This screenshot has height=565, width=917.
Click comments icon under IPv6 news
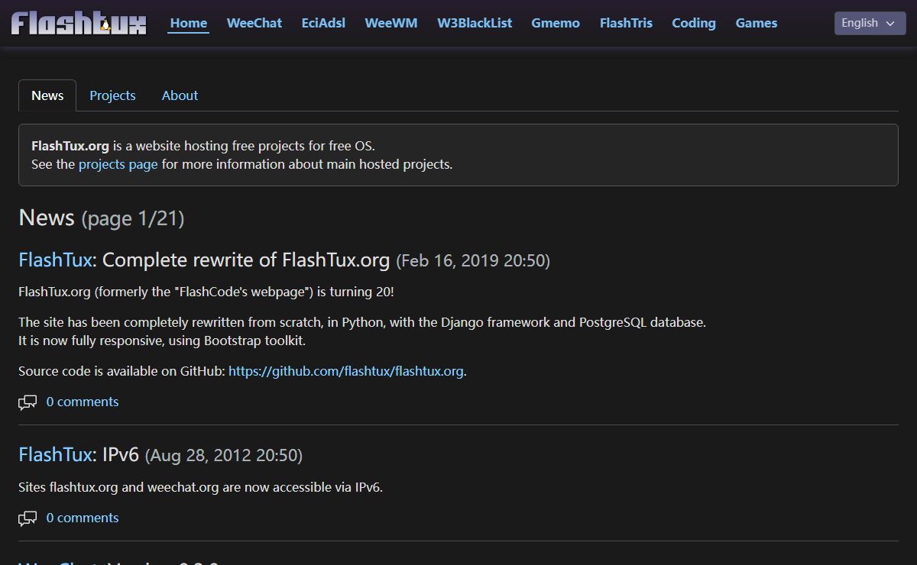point(28,518)
